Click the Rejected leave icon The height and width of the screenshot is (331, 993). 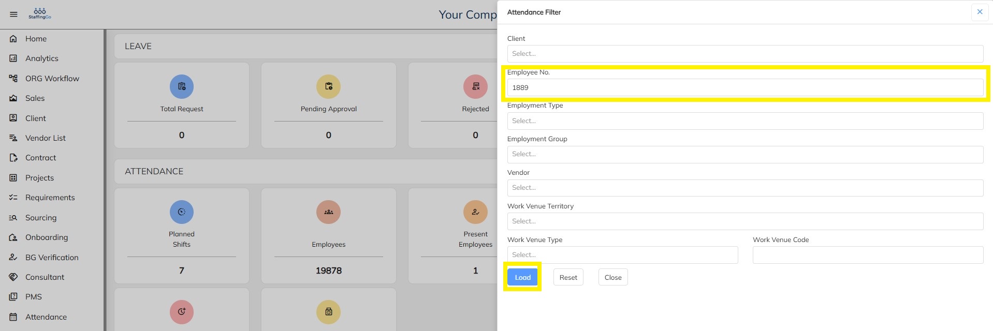[475, 86]
